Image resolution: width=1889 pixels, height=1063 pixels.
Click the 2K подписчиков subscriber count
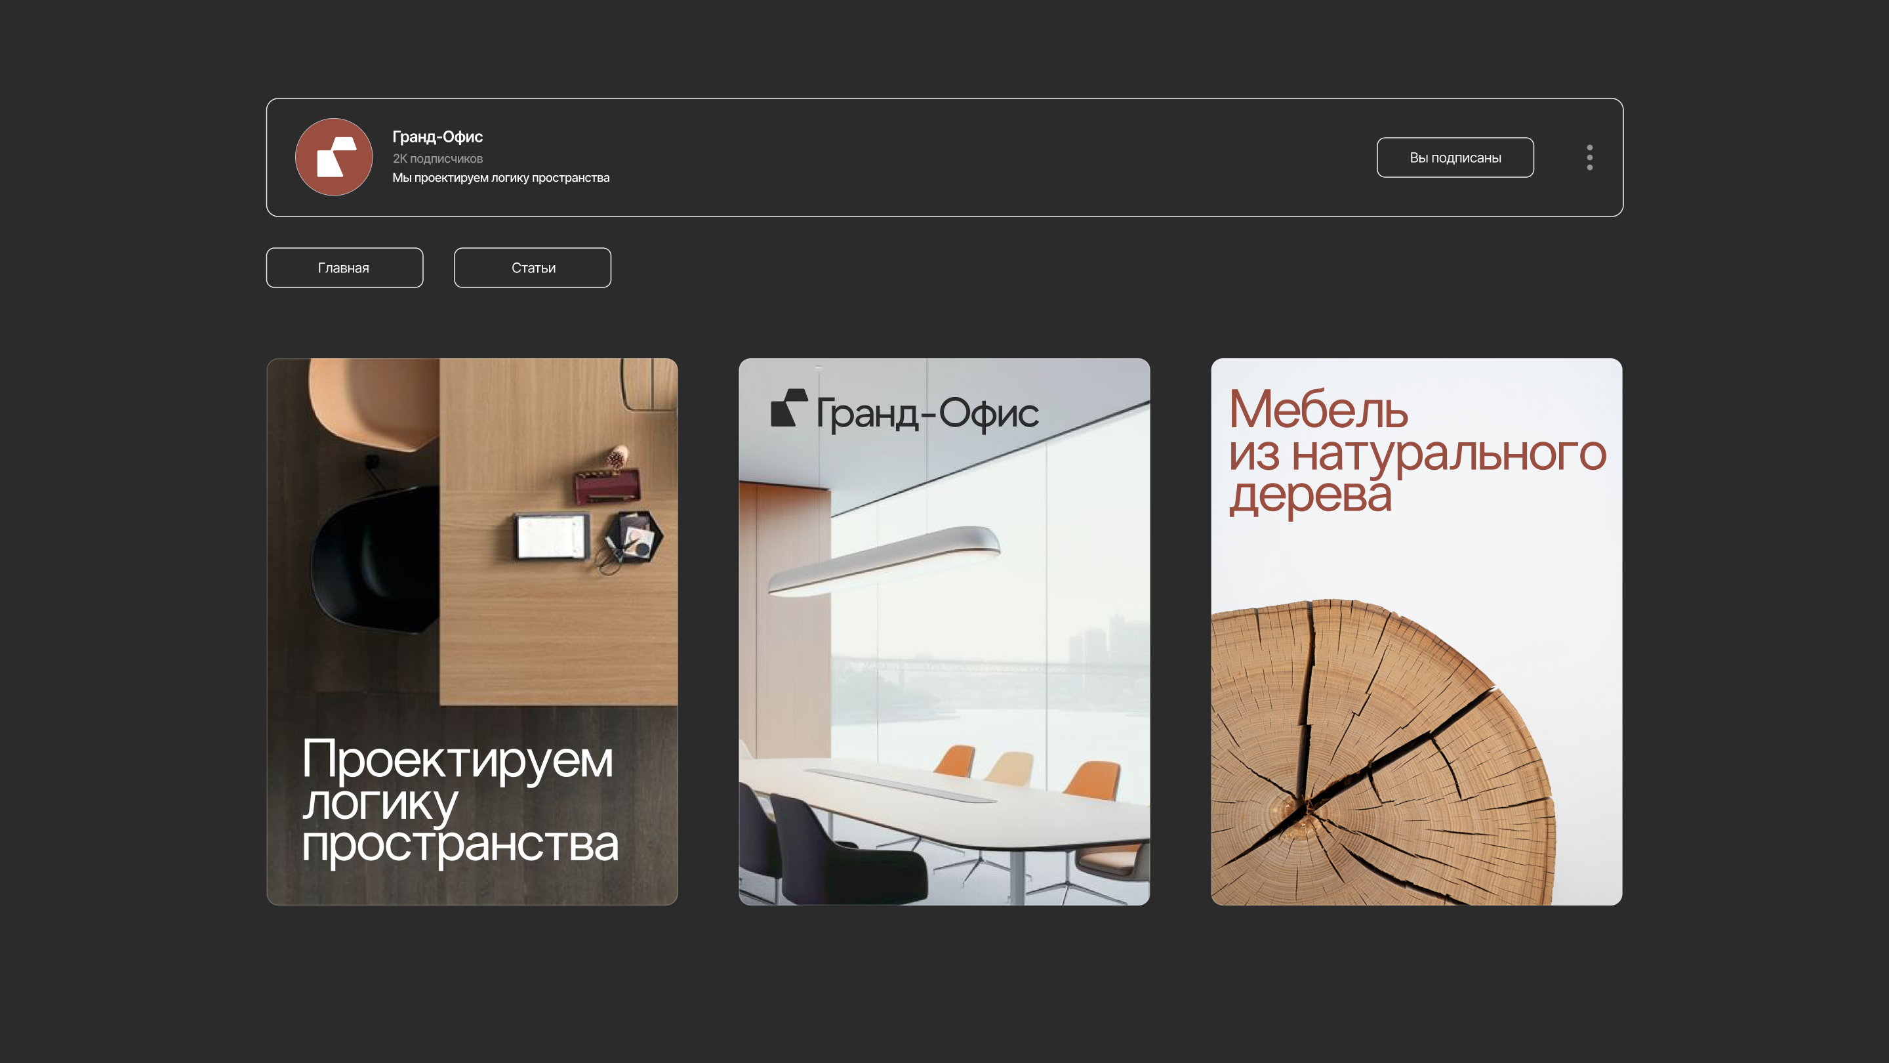tap(437, 158)
